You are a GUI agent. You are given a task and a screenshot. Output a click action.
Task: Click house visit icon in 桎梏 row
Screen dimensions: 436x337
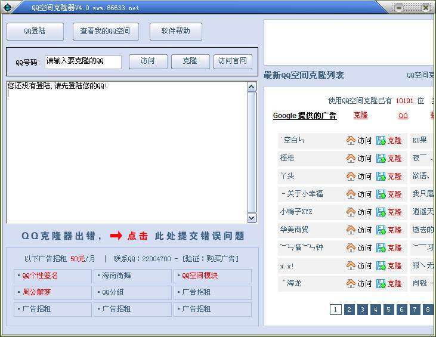(351, 158)
